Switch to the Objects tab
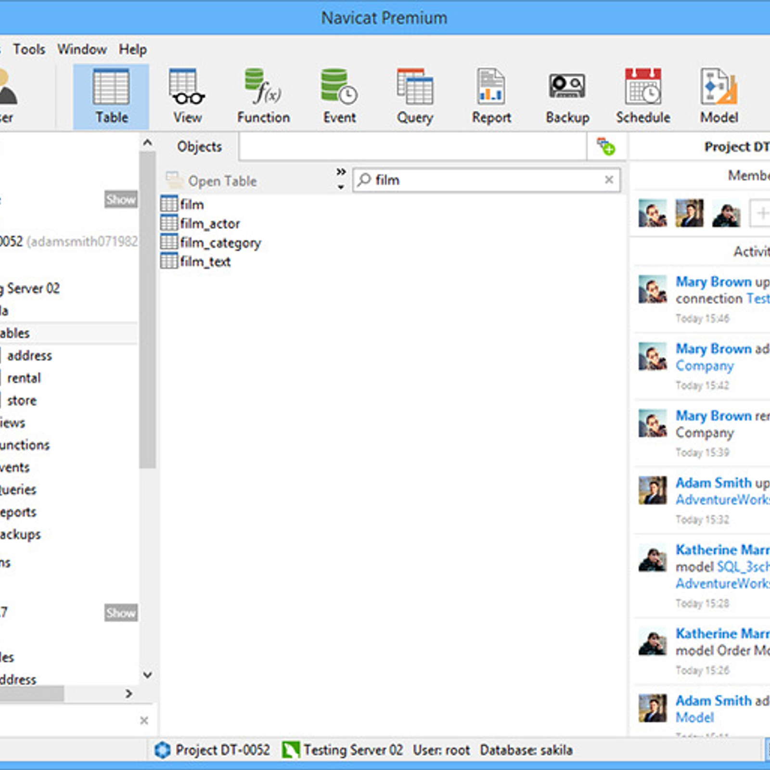This screenshot has width=770, height=770. pos(199,146)
